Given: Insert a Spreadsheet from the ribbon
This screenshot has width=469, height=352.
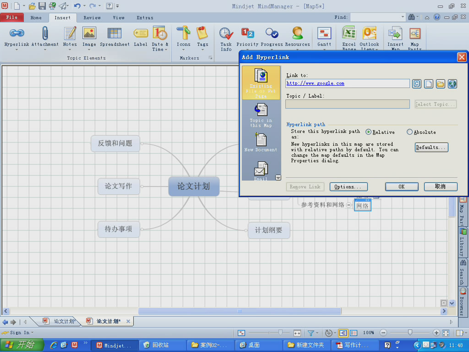Looking at the screenshot, I should click(115, 33).
